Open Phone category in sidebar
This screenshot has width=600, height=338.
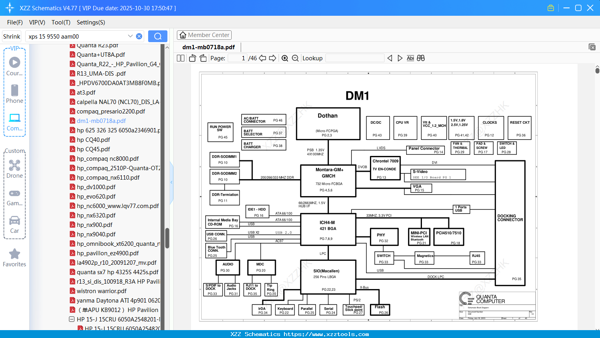click(15, 94)
